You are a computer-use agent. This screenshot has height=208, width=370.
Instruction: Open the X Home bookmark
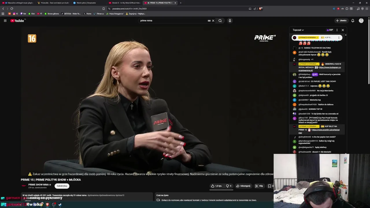click(x=87, y=14)
